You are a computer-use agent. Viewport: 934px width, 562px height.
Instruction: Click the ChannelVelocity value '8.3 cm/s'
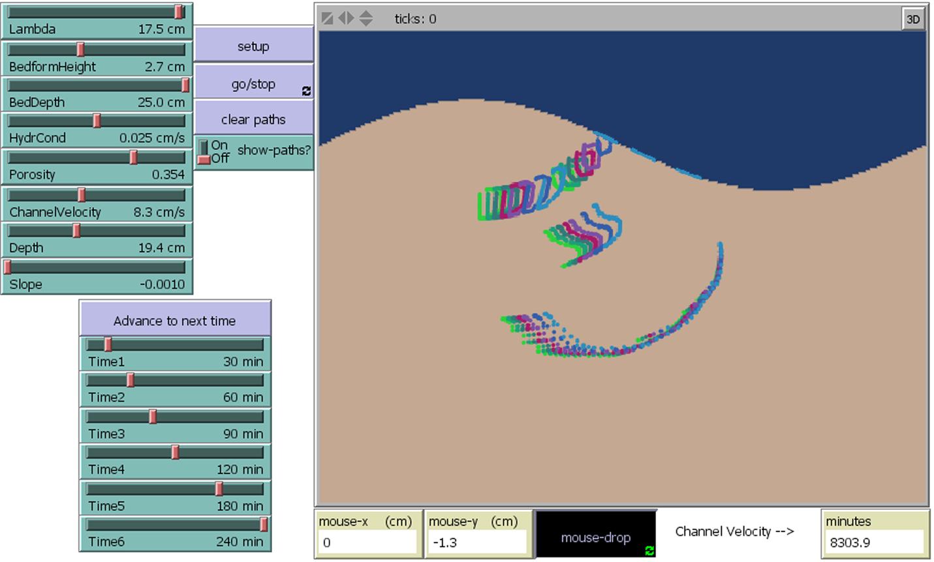159,212
